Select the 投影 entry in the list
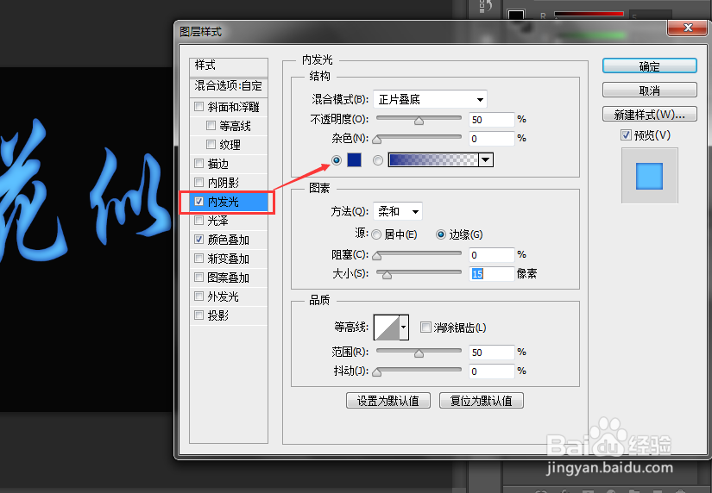Screen dimensions: 712x493 (x=229, y=315)
